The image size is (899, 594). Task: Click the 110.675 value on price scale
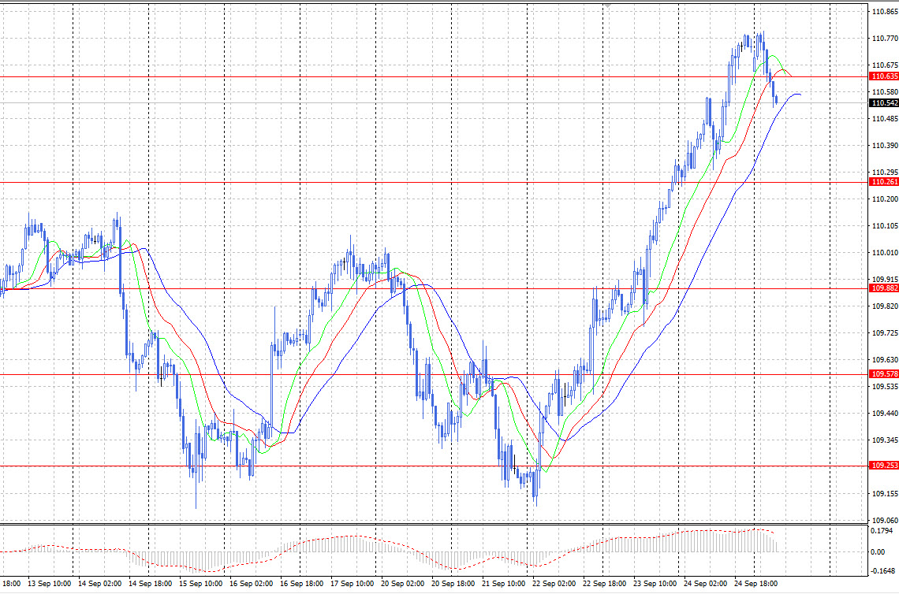[x=885, y=65]
